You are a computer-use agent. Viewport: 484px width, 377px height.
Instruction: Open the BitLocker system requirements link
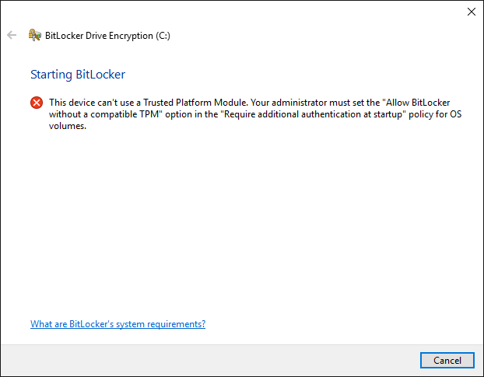118,324
